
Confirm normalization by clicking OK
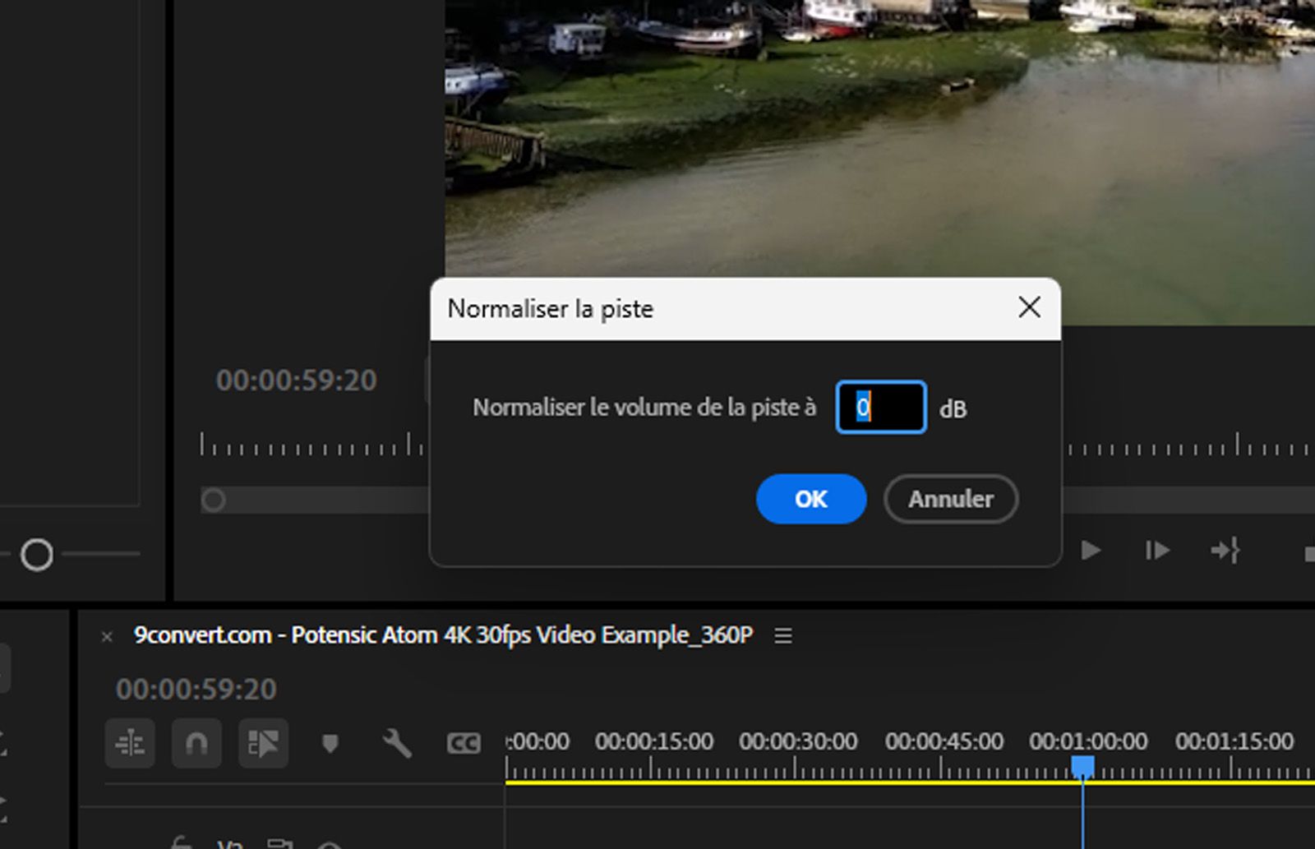pos(810,499)
